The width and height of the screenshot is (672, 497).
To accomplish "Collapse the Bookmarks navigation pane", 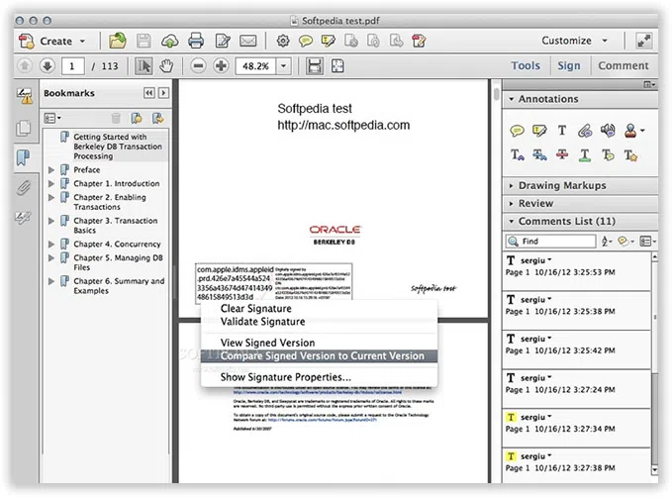I will click(148, 93).
